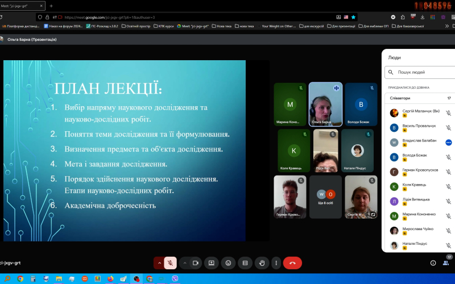Unmute the microphone
Image resolution: width=455 pixels, height=284 pixels.
click(170, 263)
